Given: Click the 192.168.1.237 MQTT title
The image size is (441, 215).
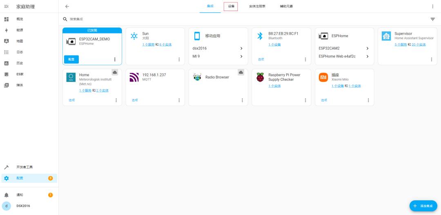Looking at the screenshot, I should point(154,75).
